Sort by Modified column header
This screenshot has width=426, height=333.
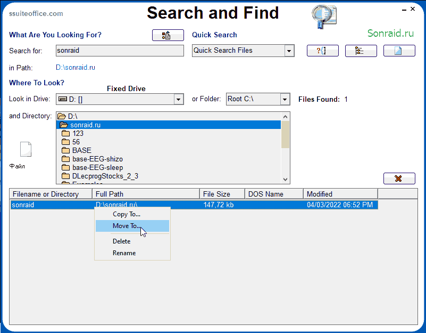click(x=341, y=194)
